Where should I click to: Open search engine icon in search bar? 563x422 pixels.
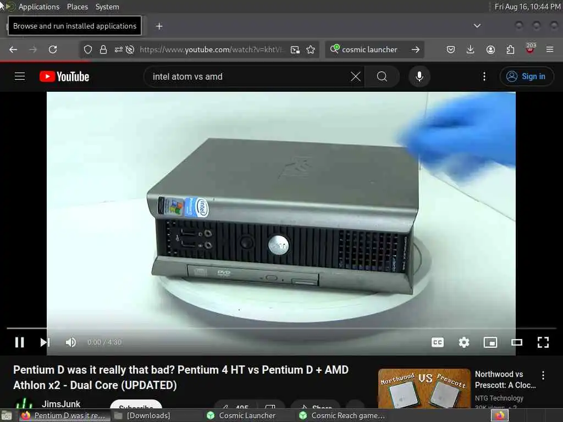click(x=335, y=49)
